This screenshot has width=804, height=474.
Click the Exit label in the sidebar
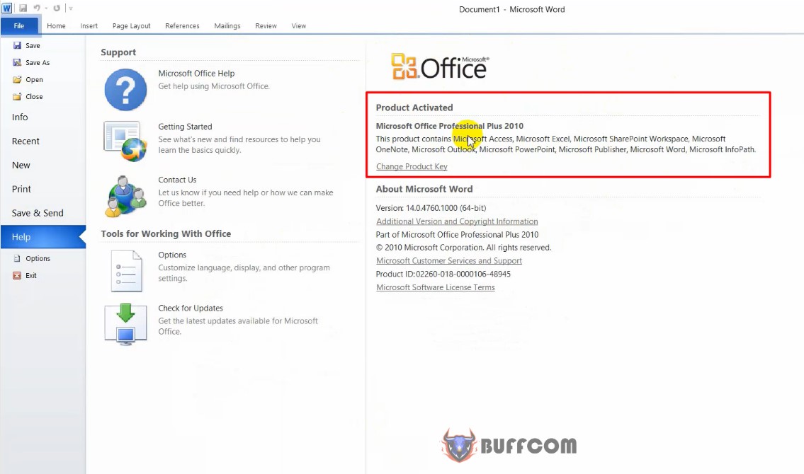[x=31, y=275]
